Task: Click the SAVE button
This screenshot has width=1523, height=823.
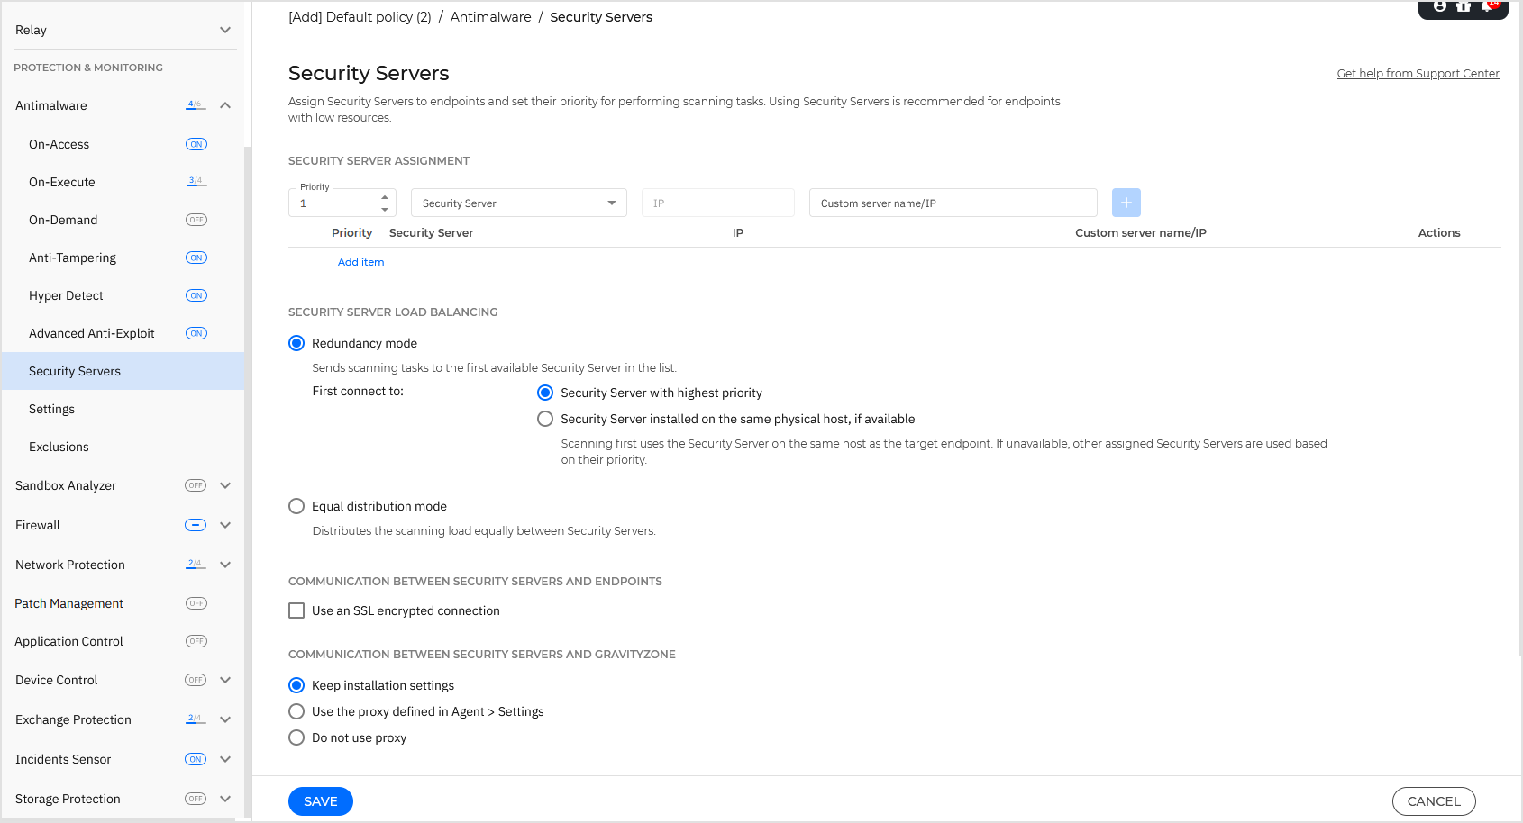Action: [x=320, y=801]
